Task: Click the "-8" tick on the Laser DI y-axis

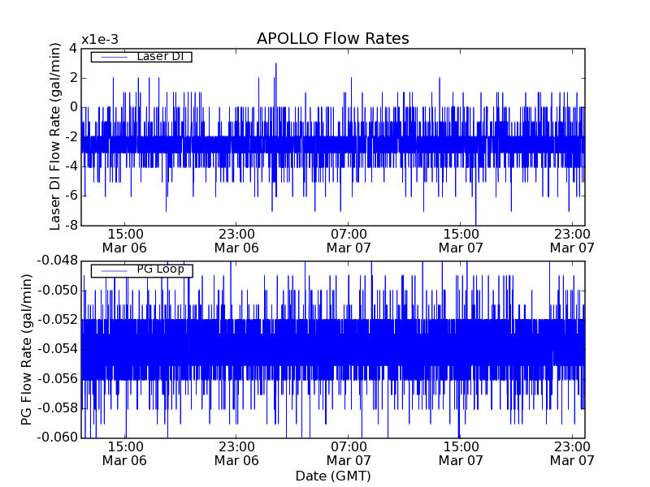Action: point(71,226)
